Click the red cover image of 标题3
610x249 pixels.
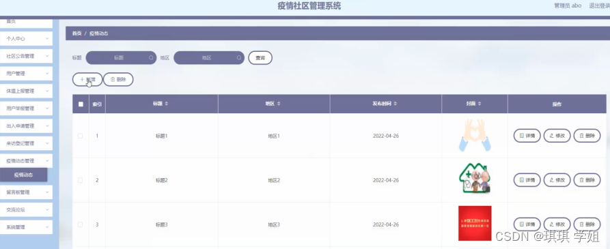point(475,223)
